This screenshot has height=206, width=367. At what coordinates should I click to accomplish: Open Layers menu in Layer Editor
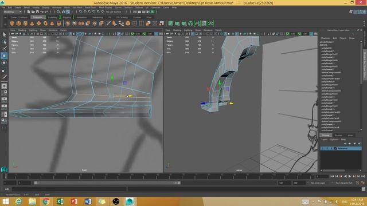[x=325, y=140]
